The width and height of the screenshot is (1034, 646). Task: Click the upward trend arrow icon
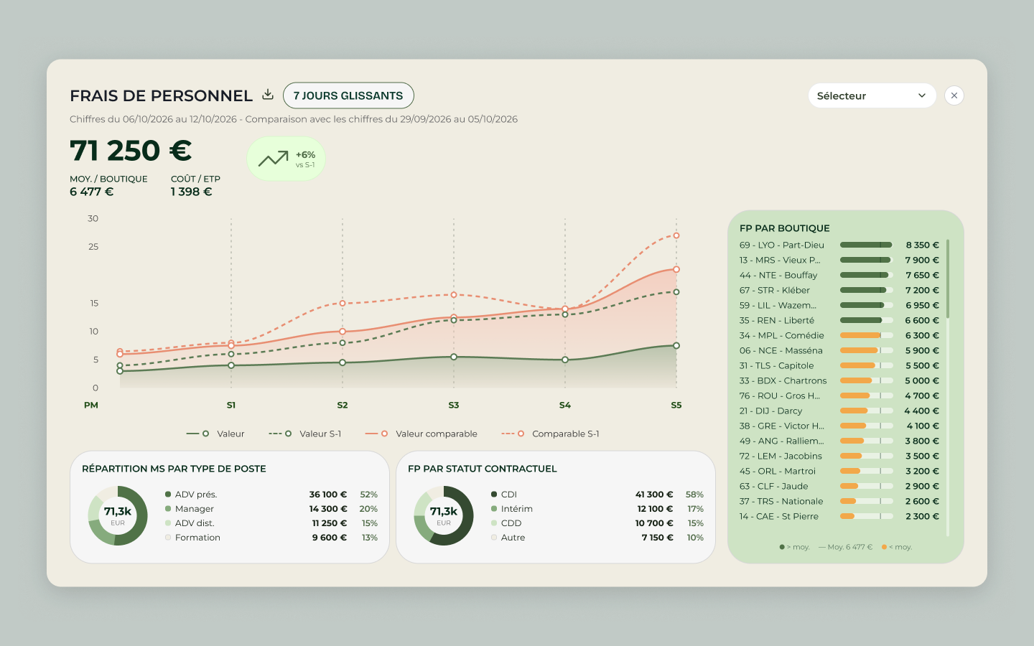273,159
